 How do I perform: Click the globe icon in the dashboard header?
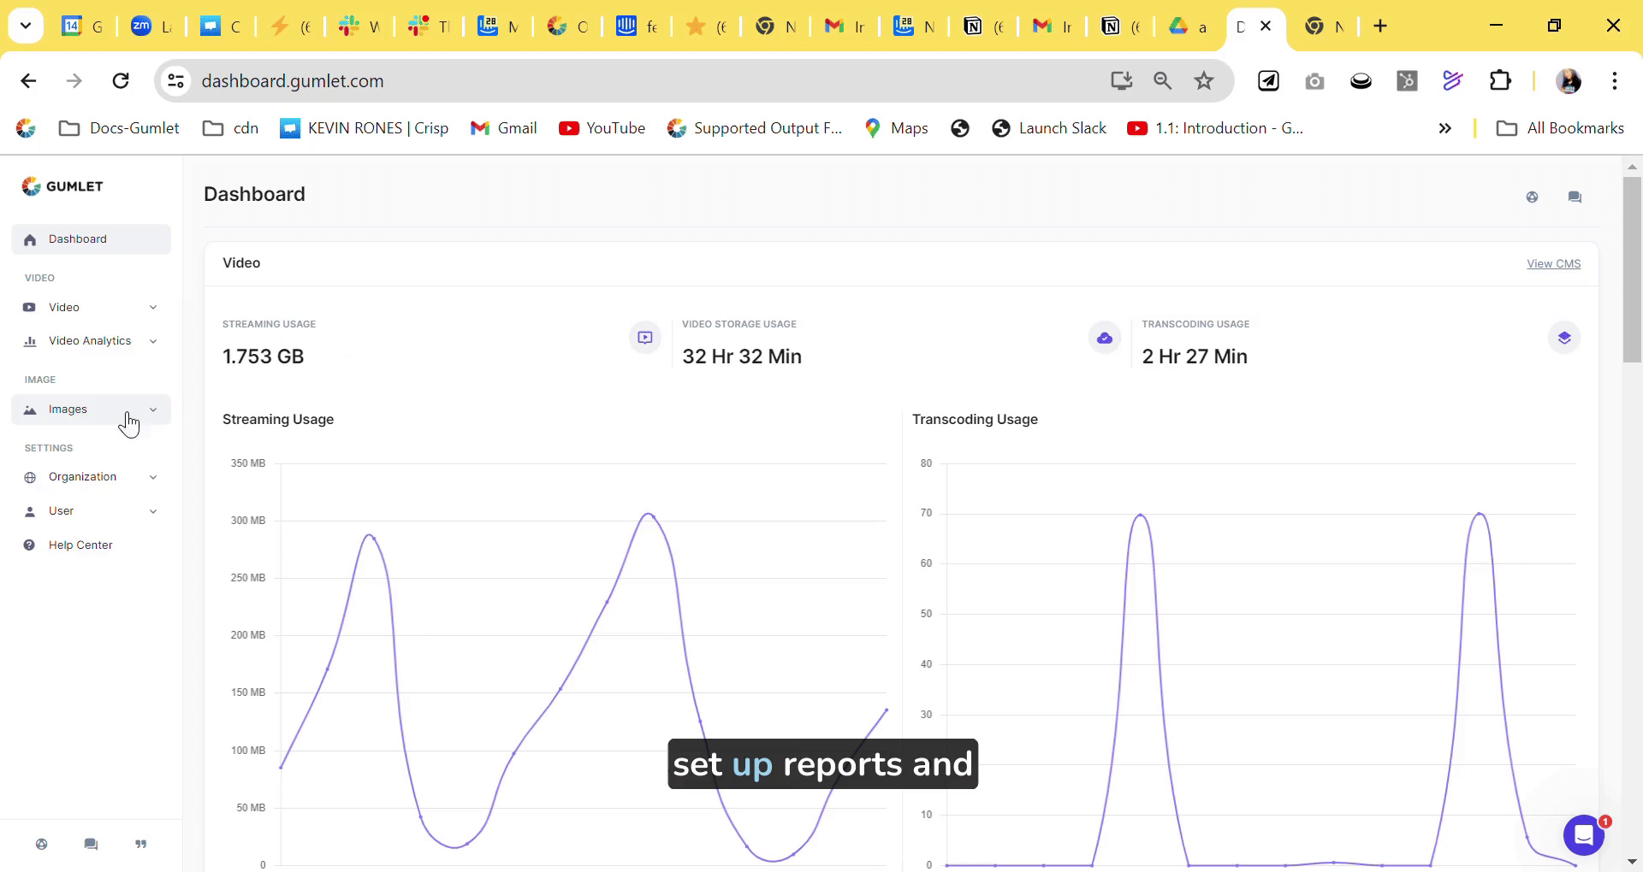pyautogui.click(x=1533, y=197)
